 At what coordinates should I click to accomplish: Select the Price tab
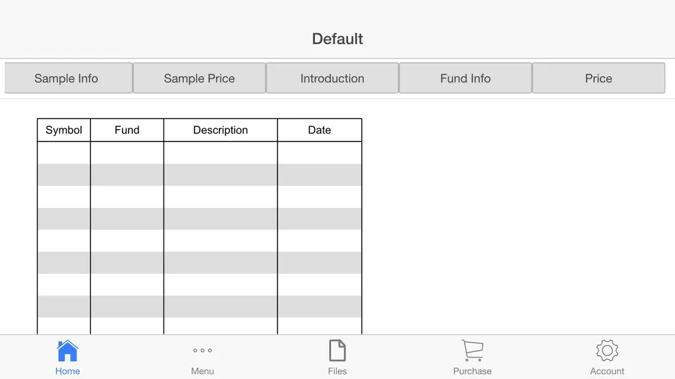599,78
